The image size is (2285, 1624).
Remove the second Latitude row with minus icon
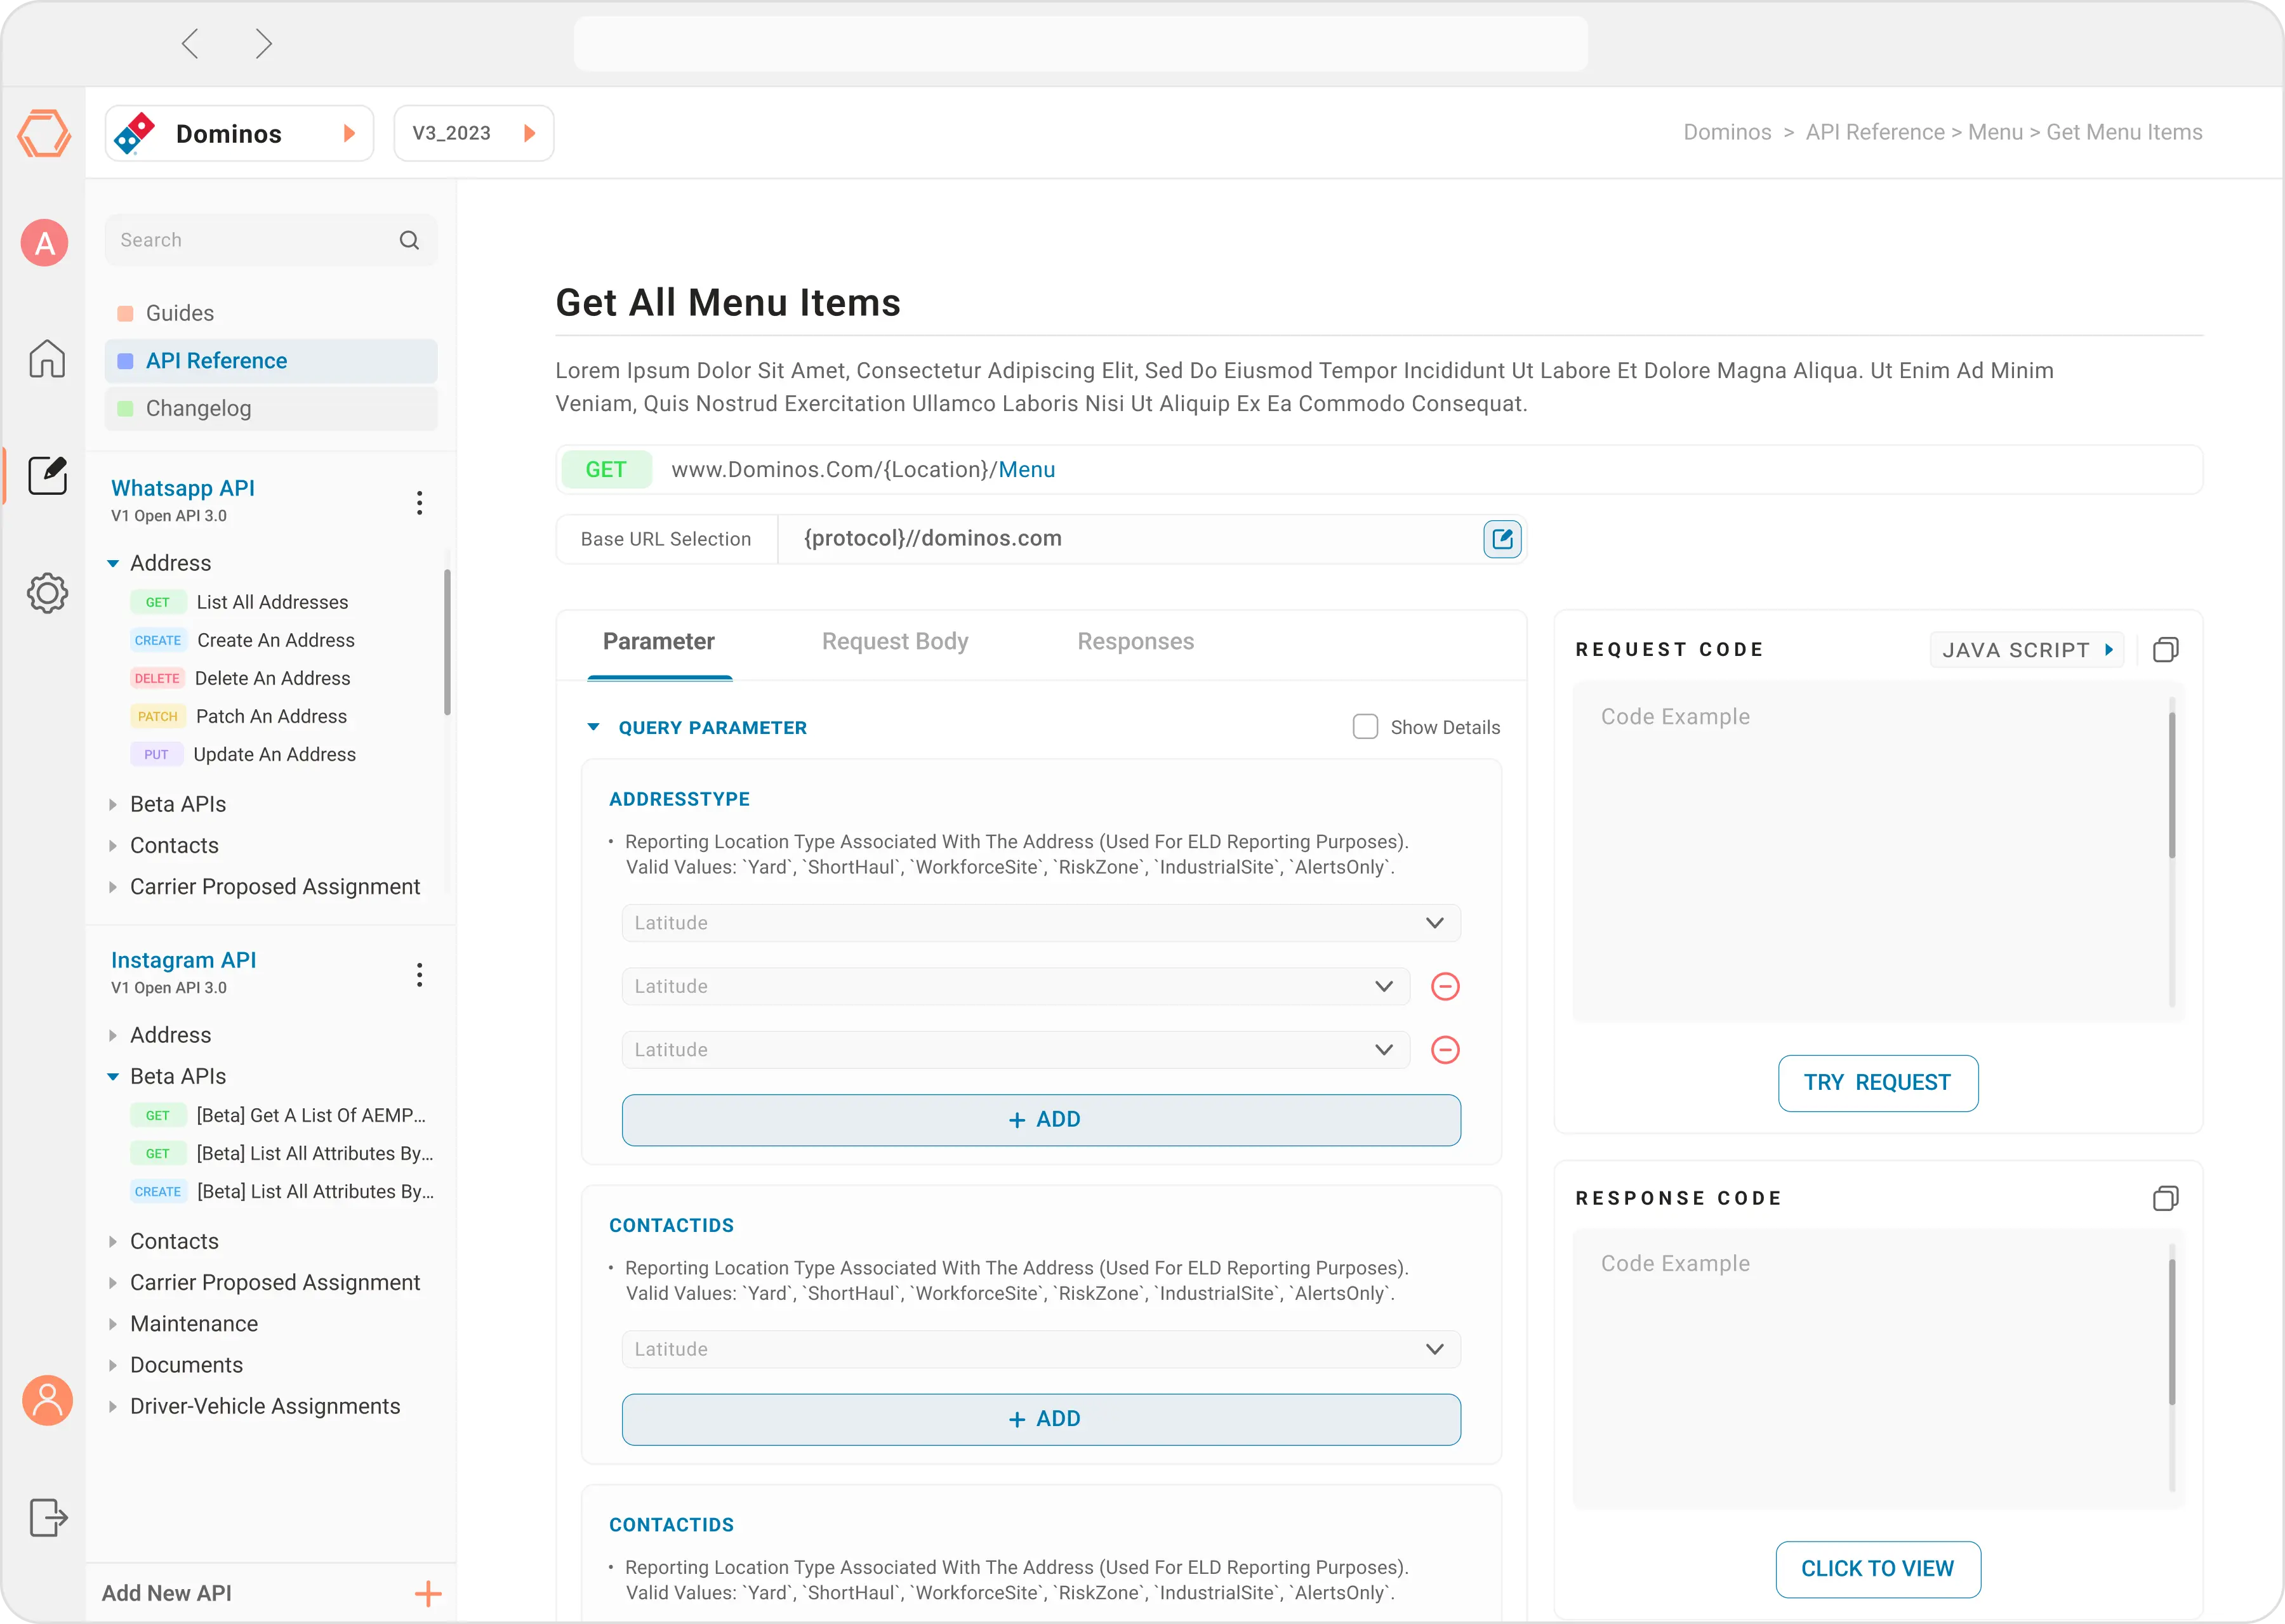coord(1445,986)
